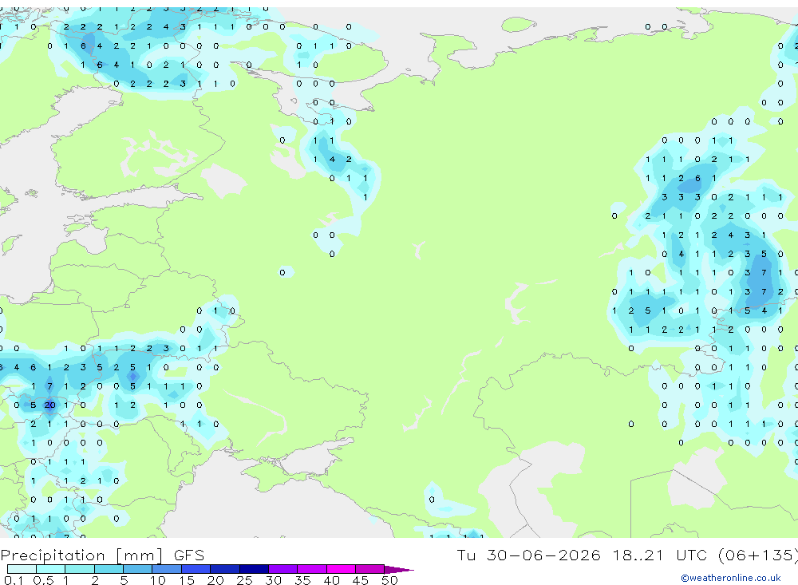Pick the 40–45 mm legend color swatch
798x585 pixels.
click(341, 569)
